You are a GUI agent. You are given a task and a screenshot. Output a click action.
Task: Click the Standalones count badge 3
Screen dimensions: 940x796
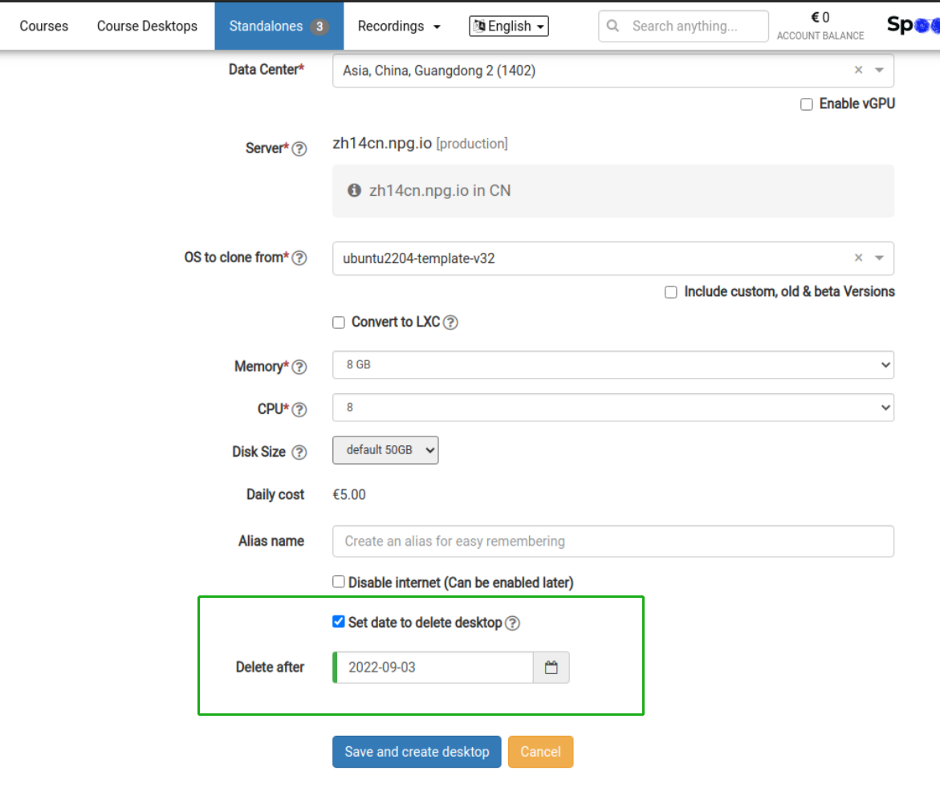[319, 26]
